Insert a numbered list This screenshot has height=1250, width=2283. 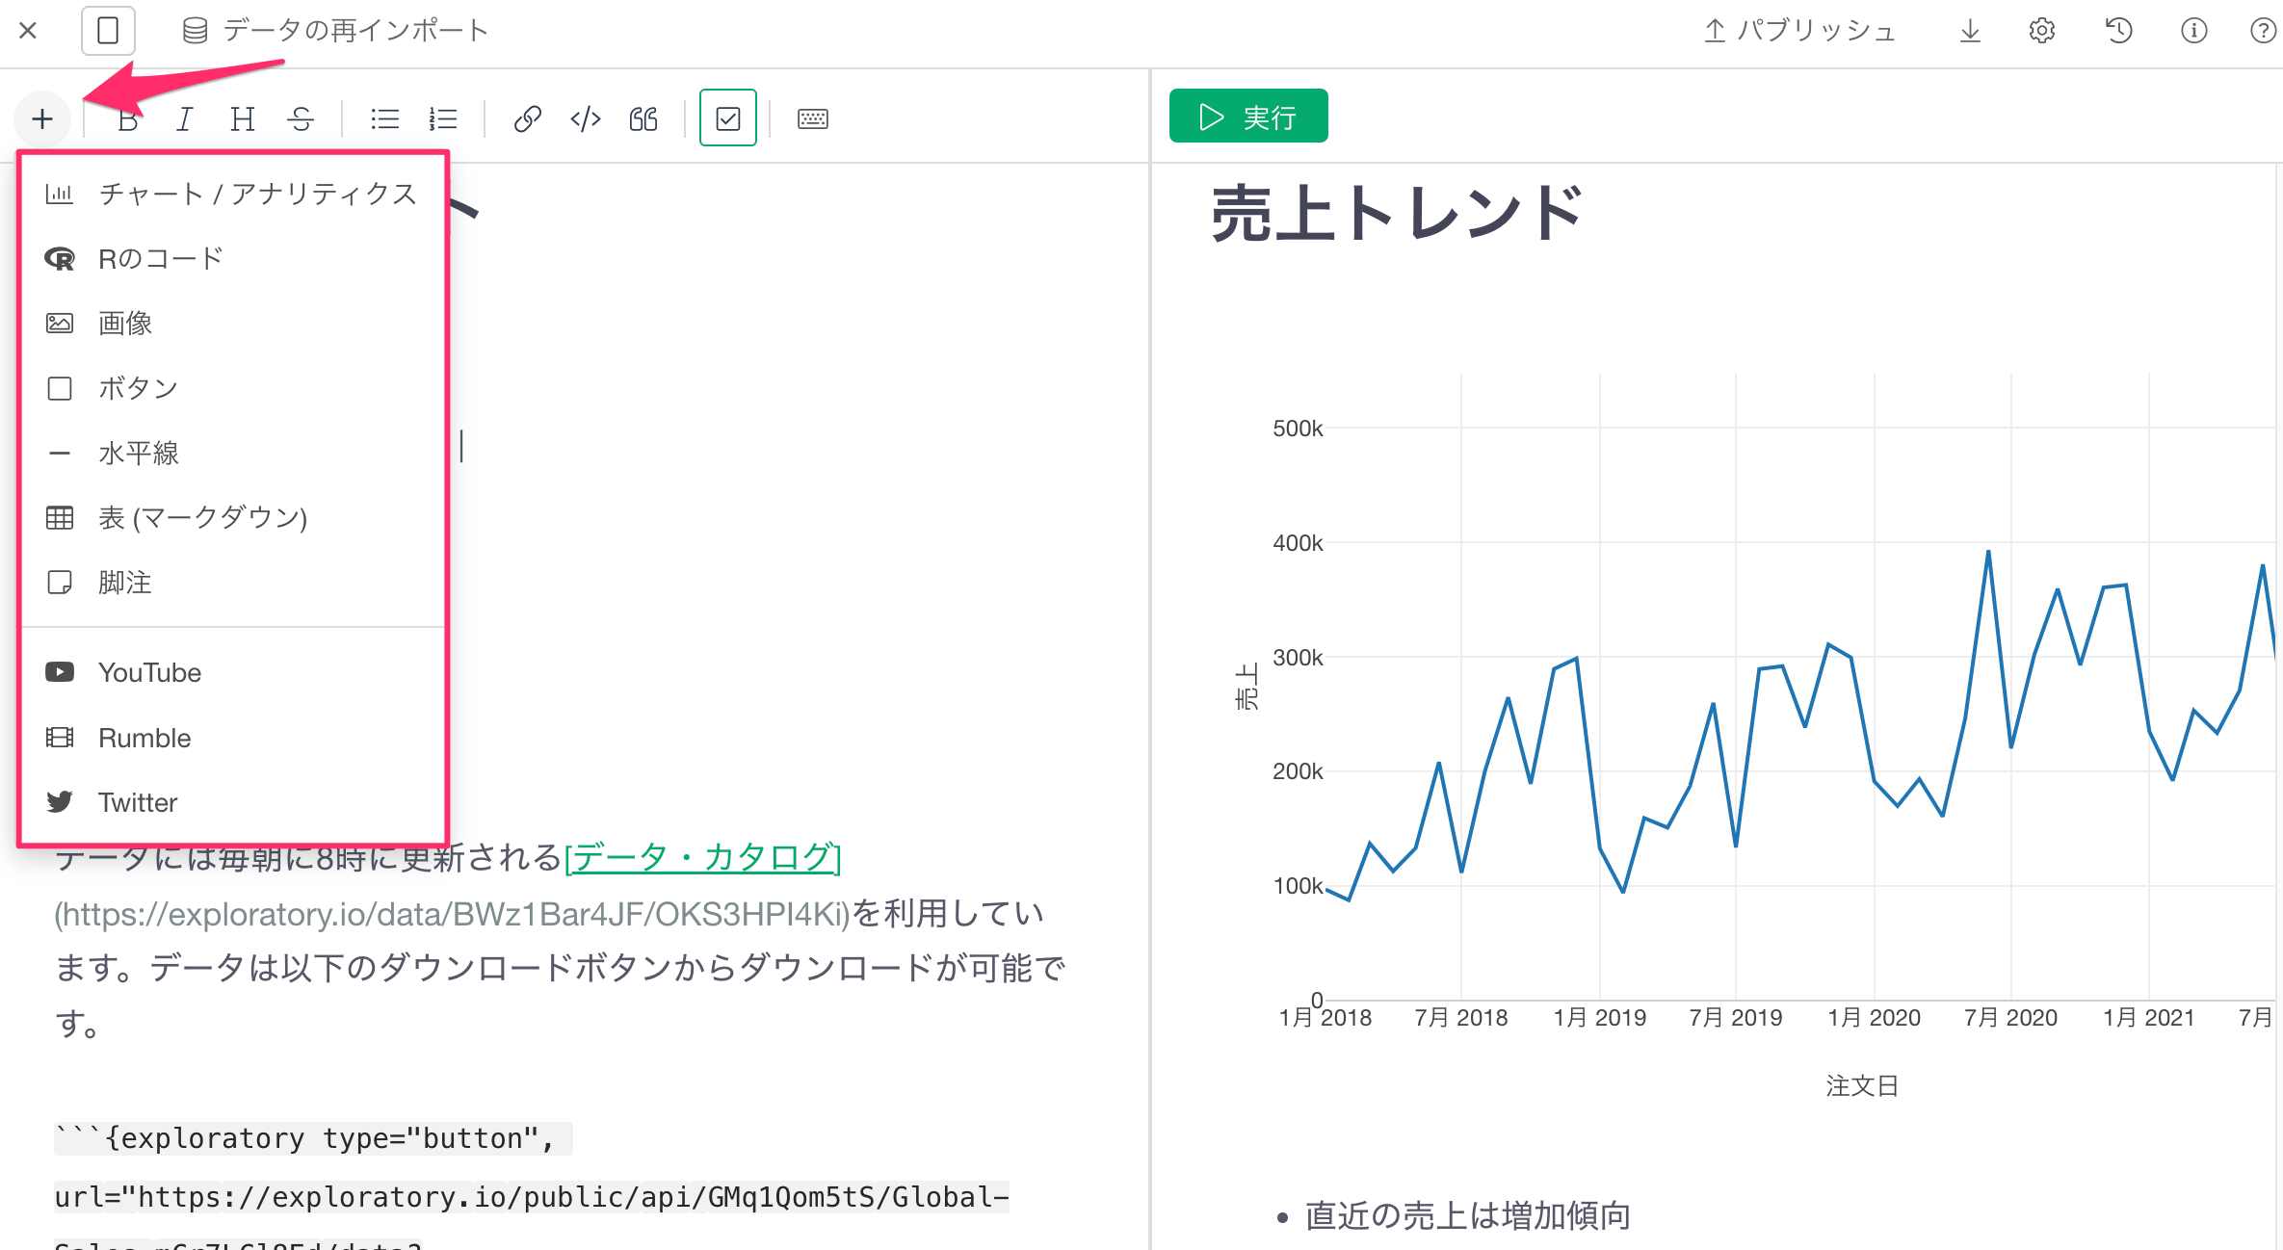443,119
